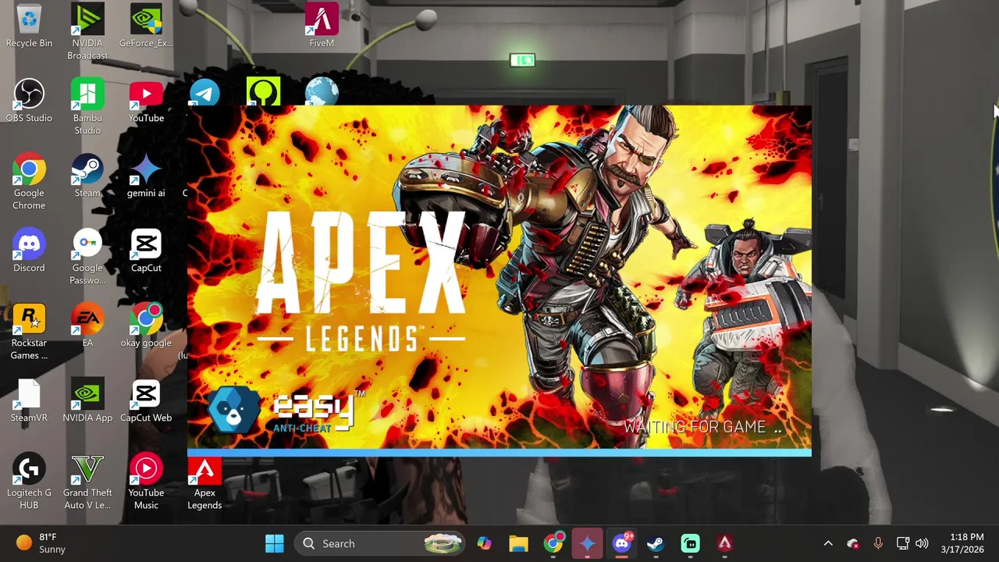Switch to Apex Legends in the taskbar
Viewport: 999px width, 562px height.
click(x=725, y=543)
